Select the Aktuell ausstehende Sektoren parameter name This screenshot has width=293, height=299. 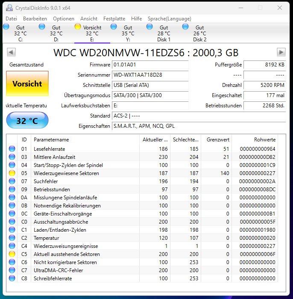coord(67,254)
